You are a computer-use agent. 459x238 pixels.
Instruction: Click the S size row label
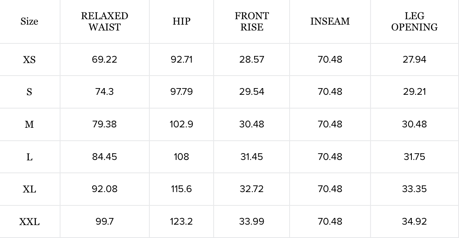click(29, 92)
